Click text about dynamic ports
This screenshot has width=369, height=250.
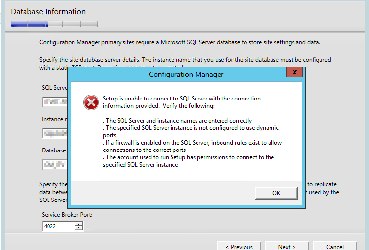click(191, 131)
